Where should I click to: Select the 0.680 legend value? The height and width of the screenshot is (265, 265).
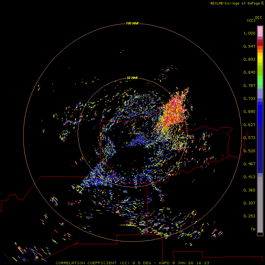click(249, 112)
